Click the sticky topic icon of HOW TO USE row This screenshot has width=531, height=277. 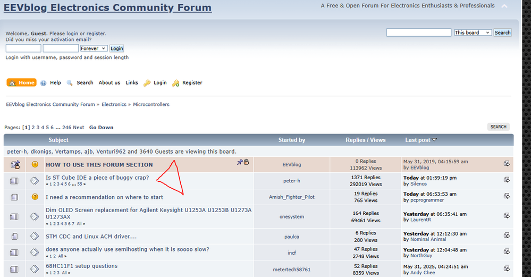pos(15,165)
